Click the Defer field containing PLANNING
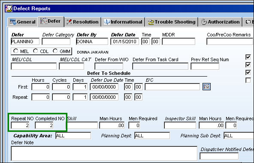254x163 pixels. click(x=25, y=41)
